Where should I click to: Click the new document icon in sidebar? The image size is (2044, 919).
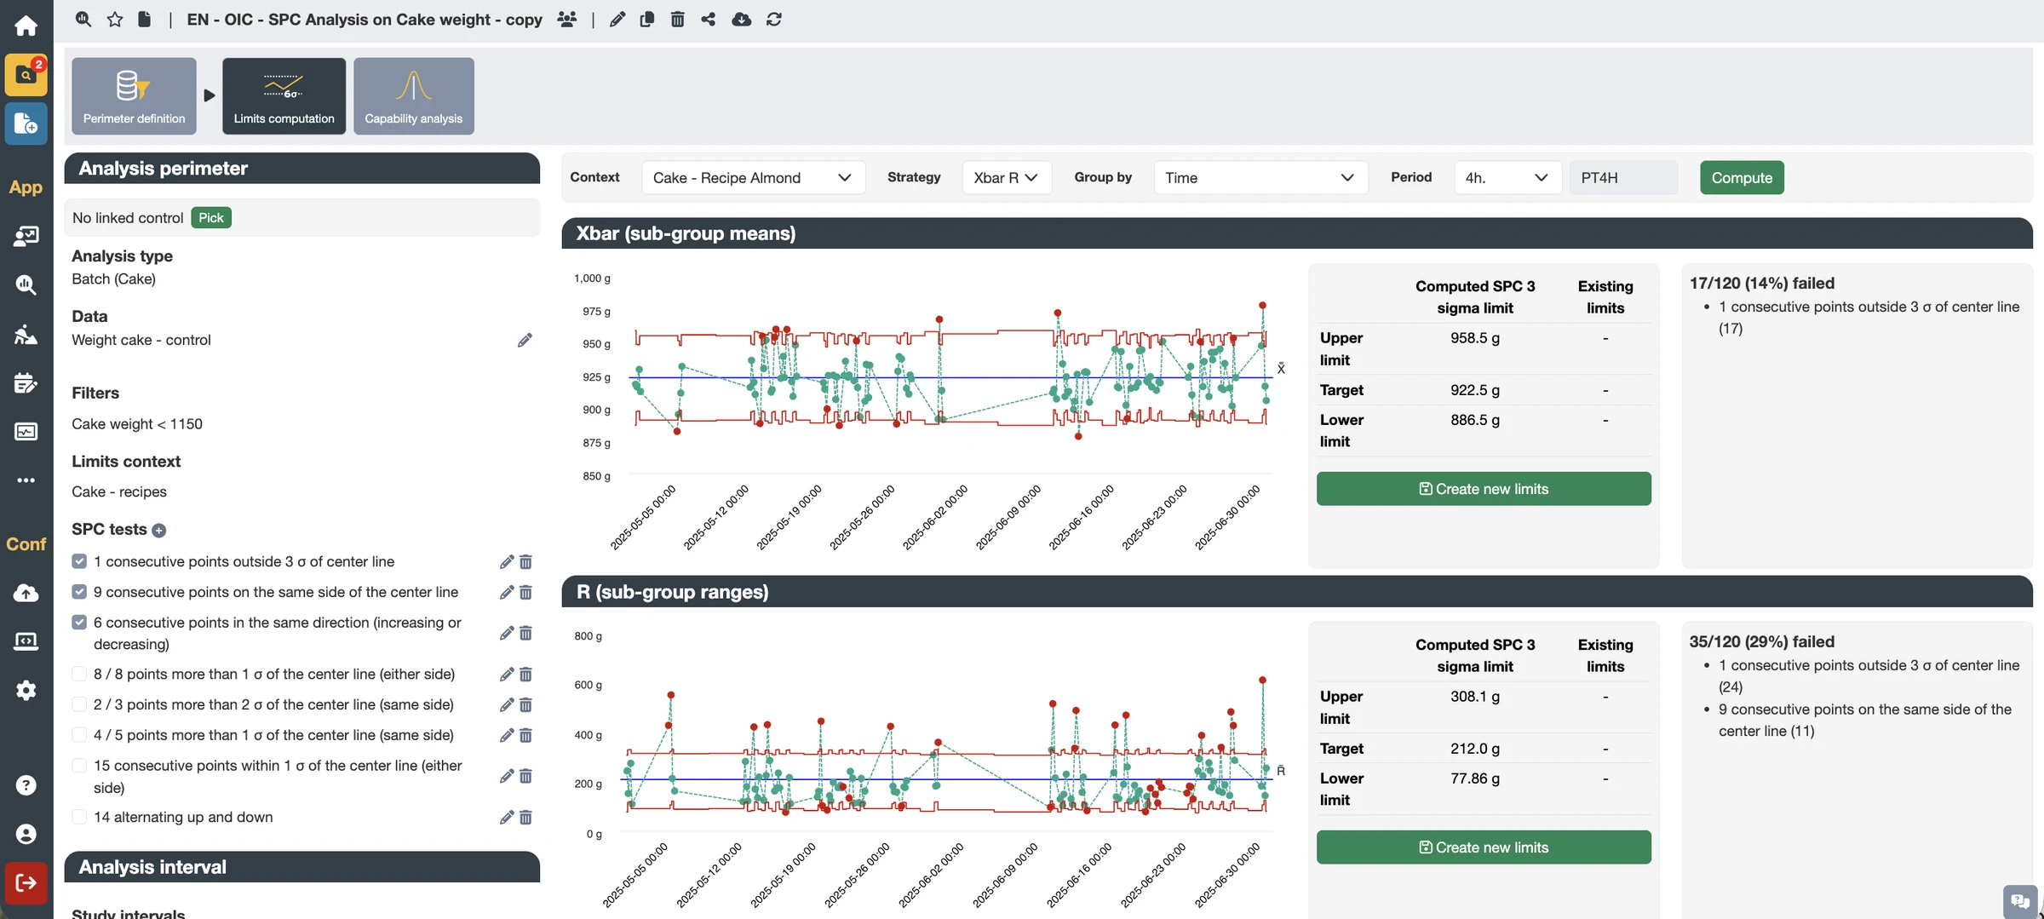[26, 124]
